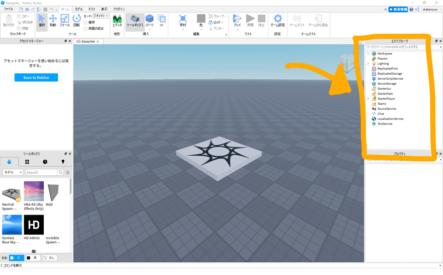Choose the 選択 (Select) tool in ribbon

pos(42,21)
